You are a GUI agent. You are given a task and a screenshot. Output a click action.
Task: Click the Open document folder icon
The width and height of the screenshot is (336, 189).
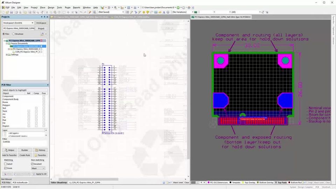(7, 12)
